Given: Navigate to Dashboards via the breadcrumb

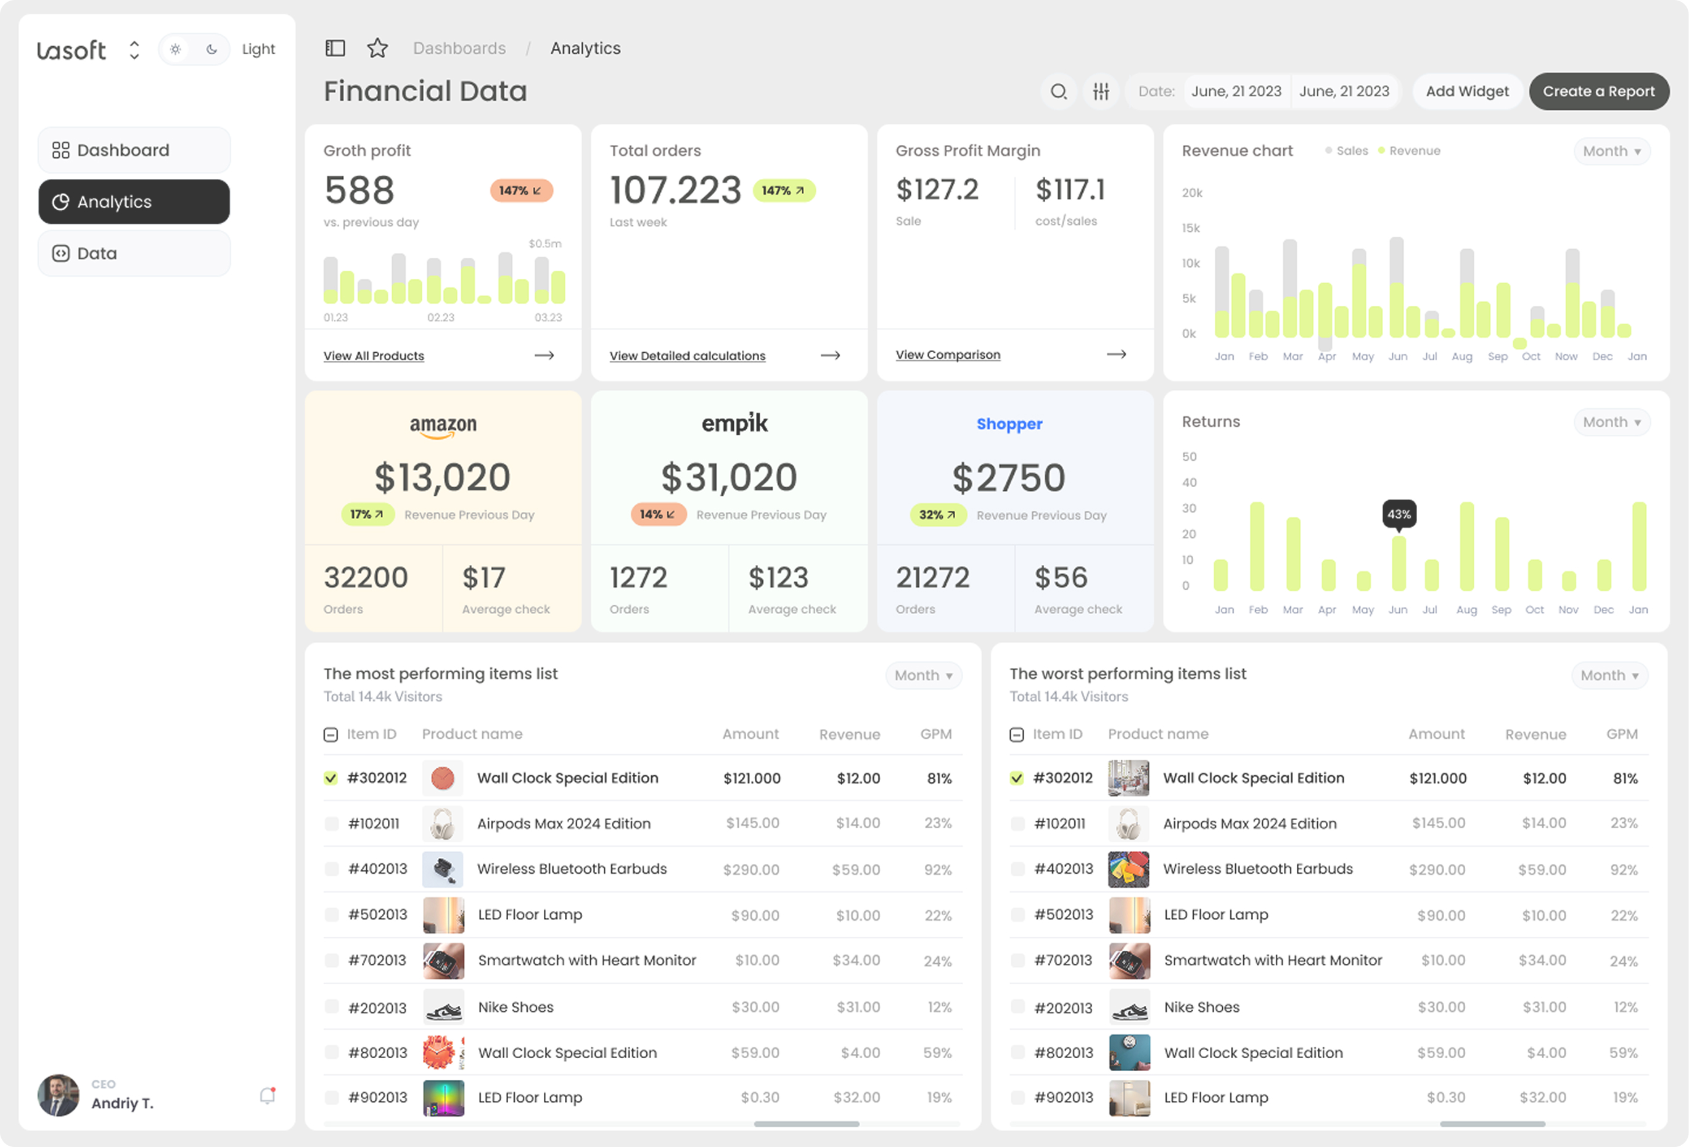Looking at the screenshot, I should 459,48.
